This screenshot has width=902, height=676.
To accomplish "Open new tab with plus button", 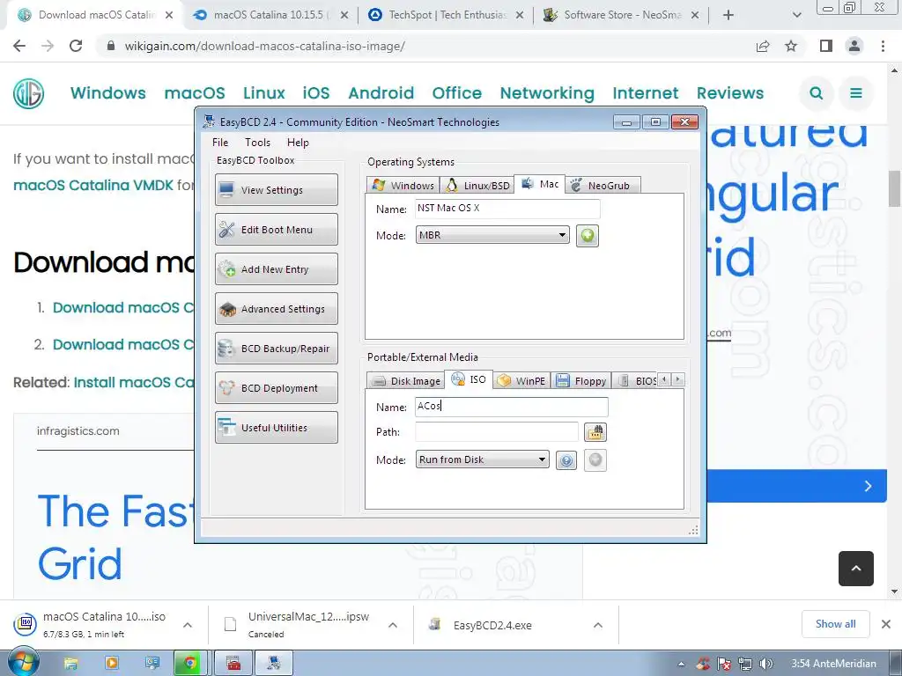I will click(728, 15).
